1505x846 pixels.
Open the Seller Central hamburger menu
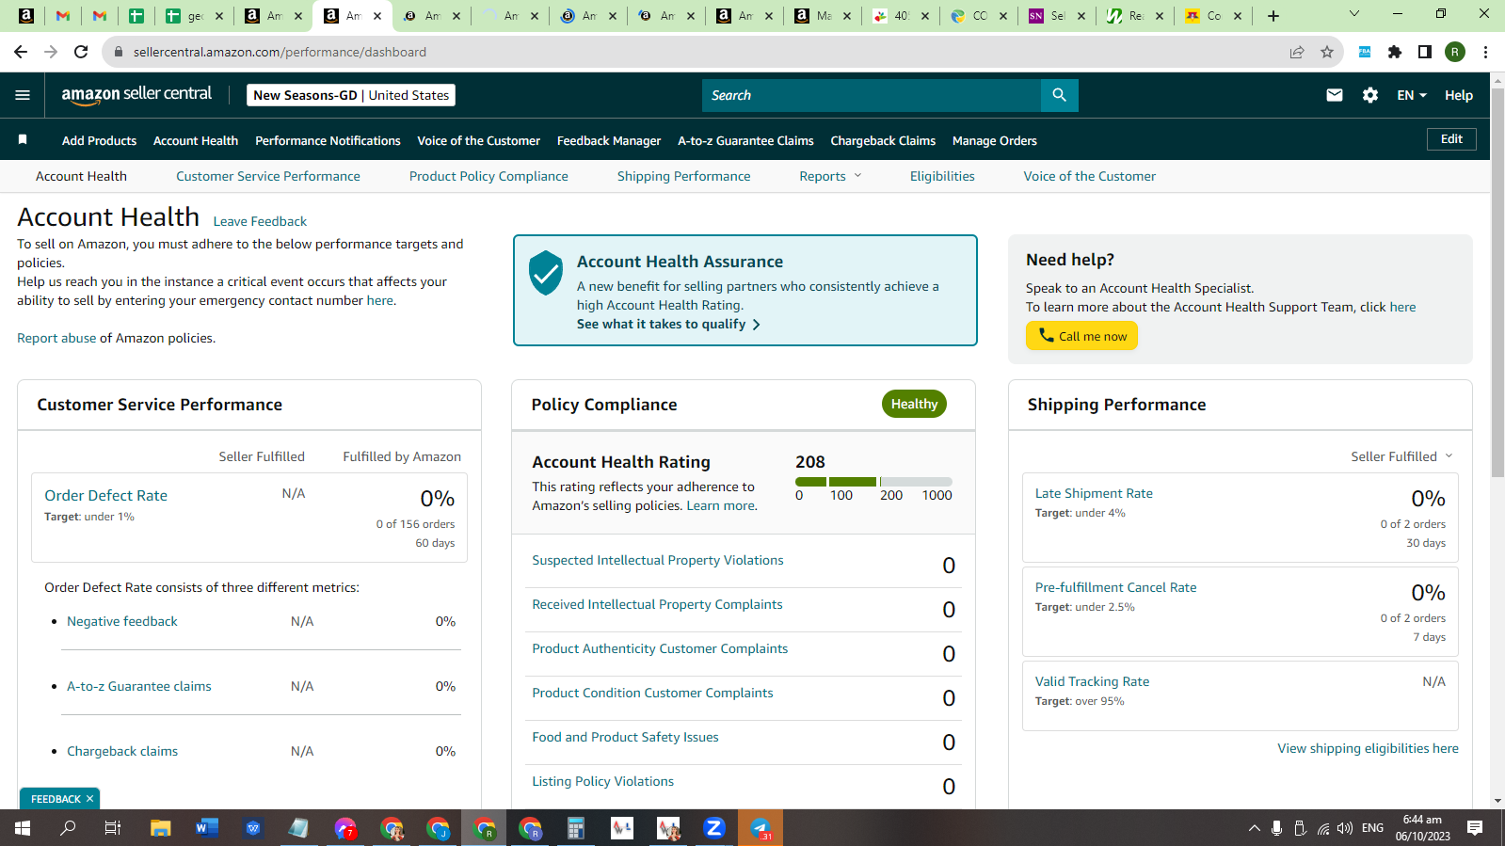tap(23, 95)
